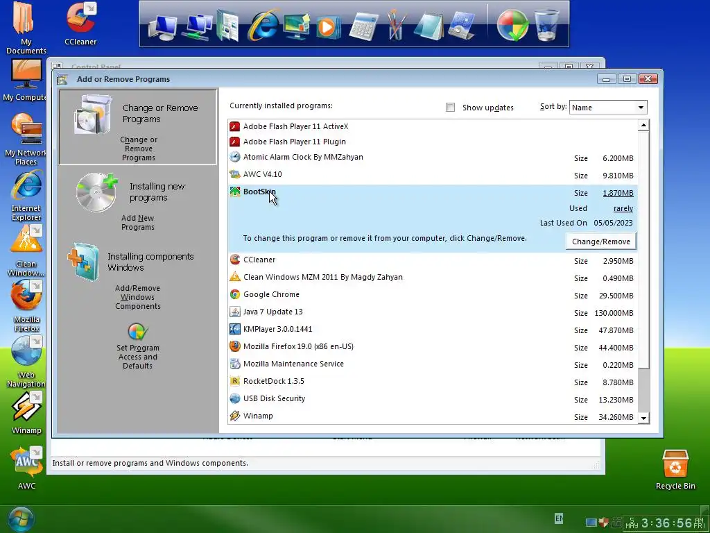Select the CCleaner icon in the programs list

(234, 260)
